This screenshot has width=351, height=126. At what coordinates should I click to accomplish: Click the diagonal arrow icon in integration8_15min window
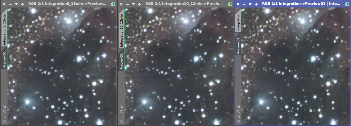point(4,106)
